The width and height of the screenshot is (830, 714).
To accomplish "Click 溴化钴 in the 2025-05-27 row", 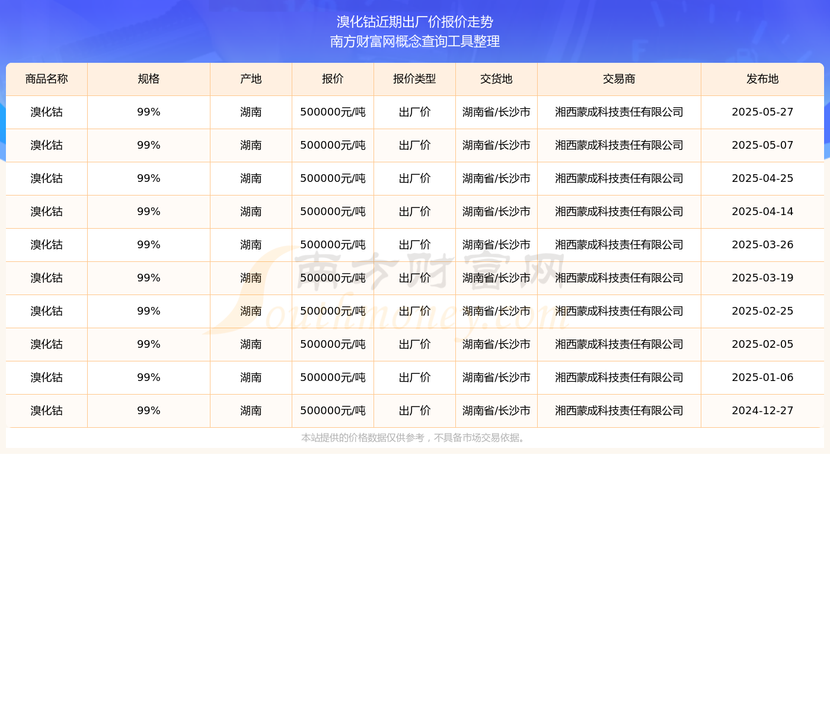I will (x=47, y=112).
